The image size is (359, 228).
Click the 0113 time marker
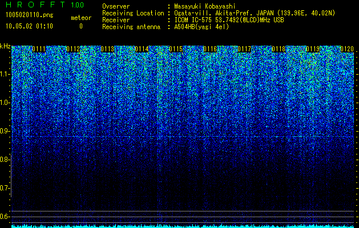point(107,49)
